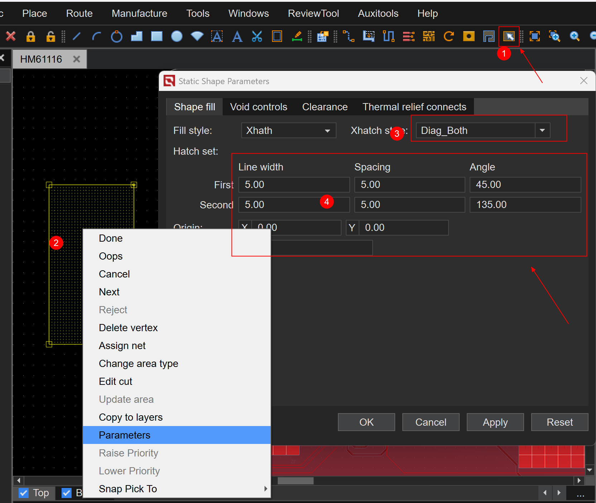Select the scissors cut tool
The image size is (596, 503).
pyautogui.click(x=257, y=36)
